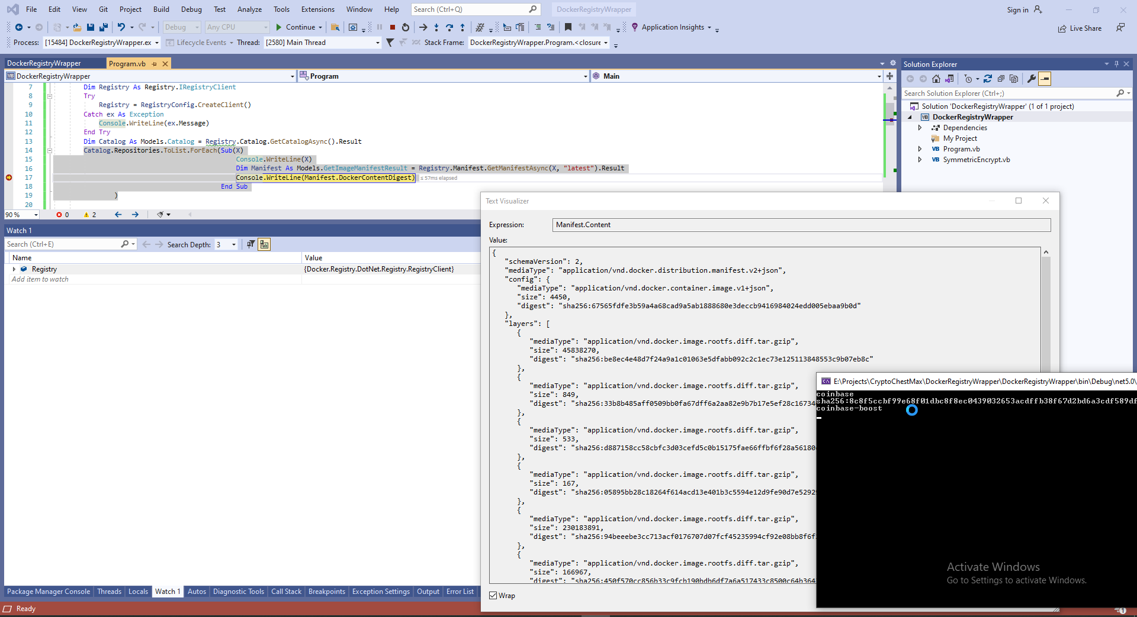Navigate to previous issue in the editor
This screenshot has height=617, width=1137.
coord(118,215)
